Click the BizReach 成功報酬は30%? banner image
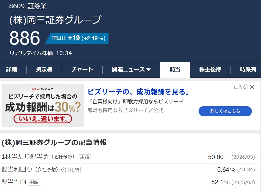 pyautogui.click(x=43, y=106)
